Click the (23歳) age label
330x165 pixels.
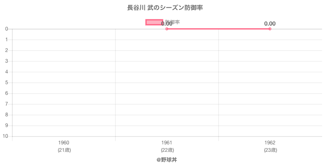(x=270, y=150)
